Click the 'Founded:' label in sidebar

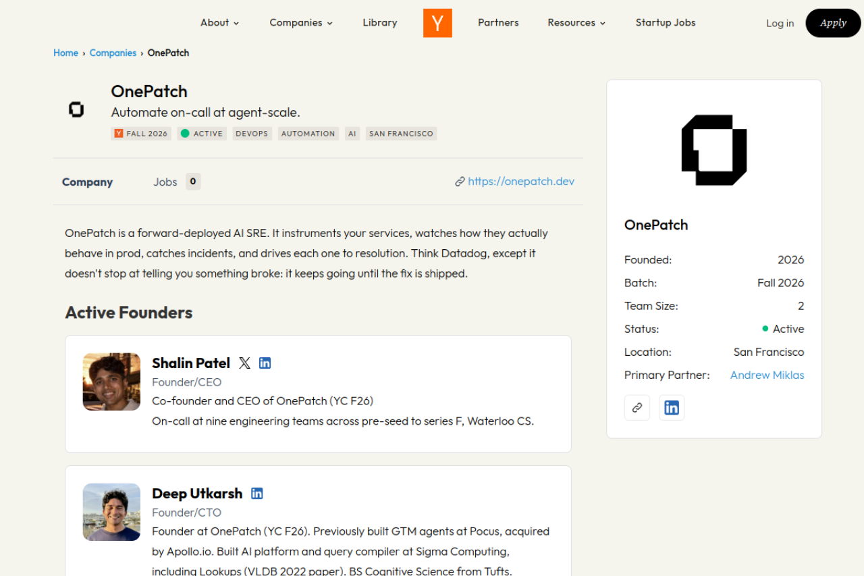(648, 260)
